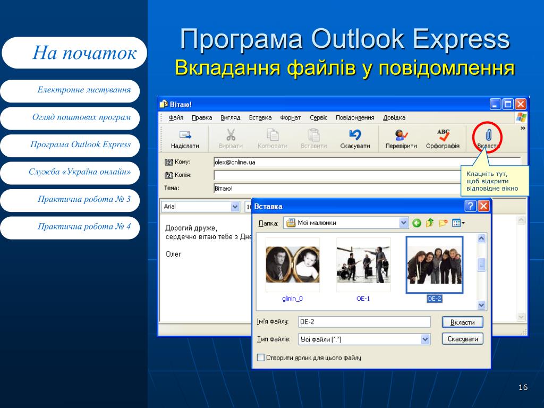Click file list scroll down arrow
The image size is (544, 408).
[x=481, y=305]
